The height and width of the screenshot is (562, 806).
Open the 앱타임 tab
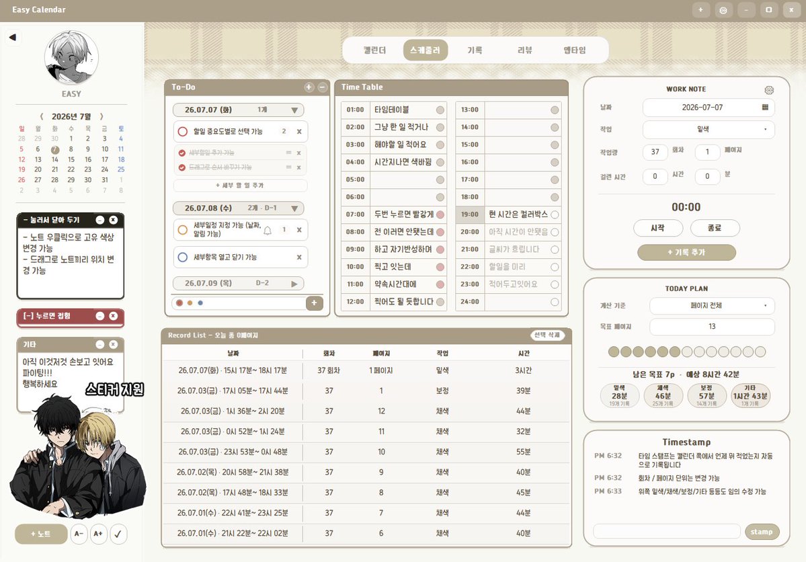point(575,50)
